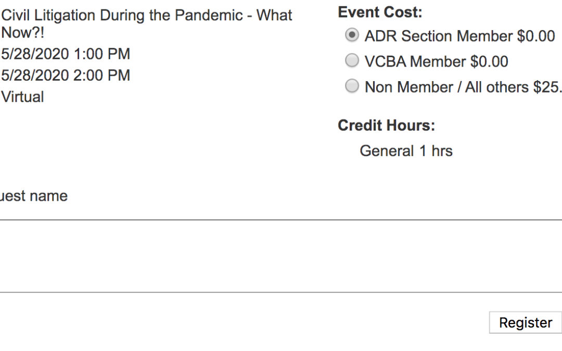This screenshot has width=562, height=351.
Task: Click the divider line above the Register button
Action: 281,292
